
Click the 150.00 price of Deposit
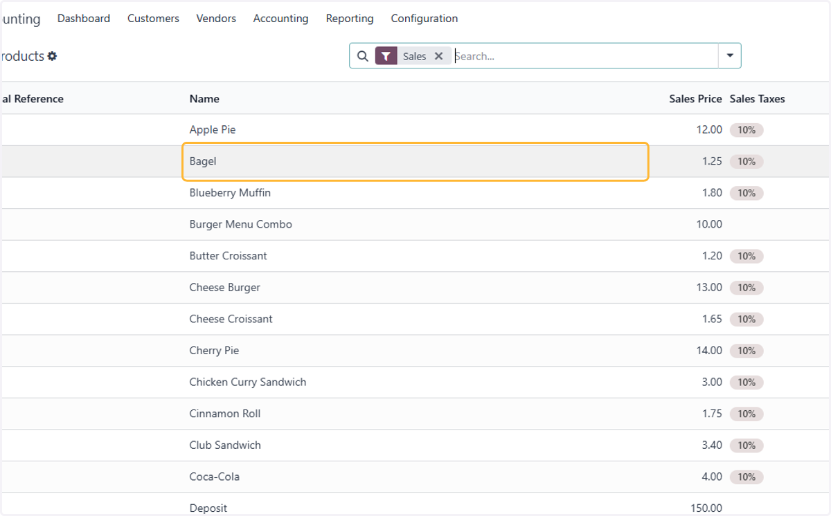coord(706,508)
